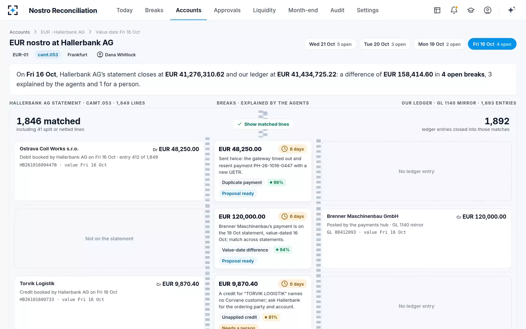Click the clock icon on EUR 48,250.00 break

(x=285, y=149)
